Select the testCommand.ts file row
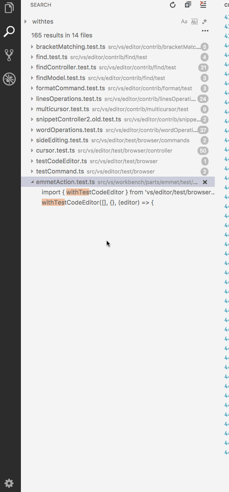This screenshot has height=492, width=229. (x=118, y=171)
